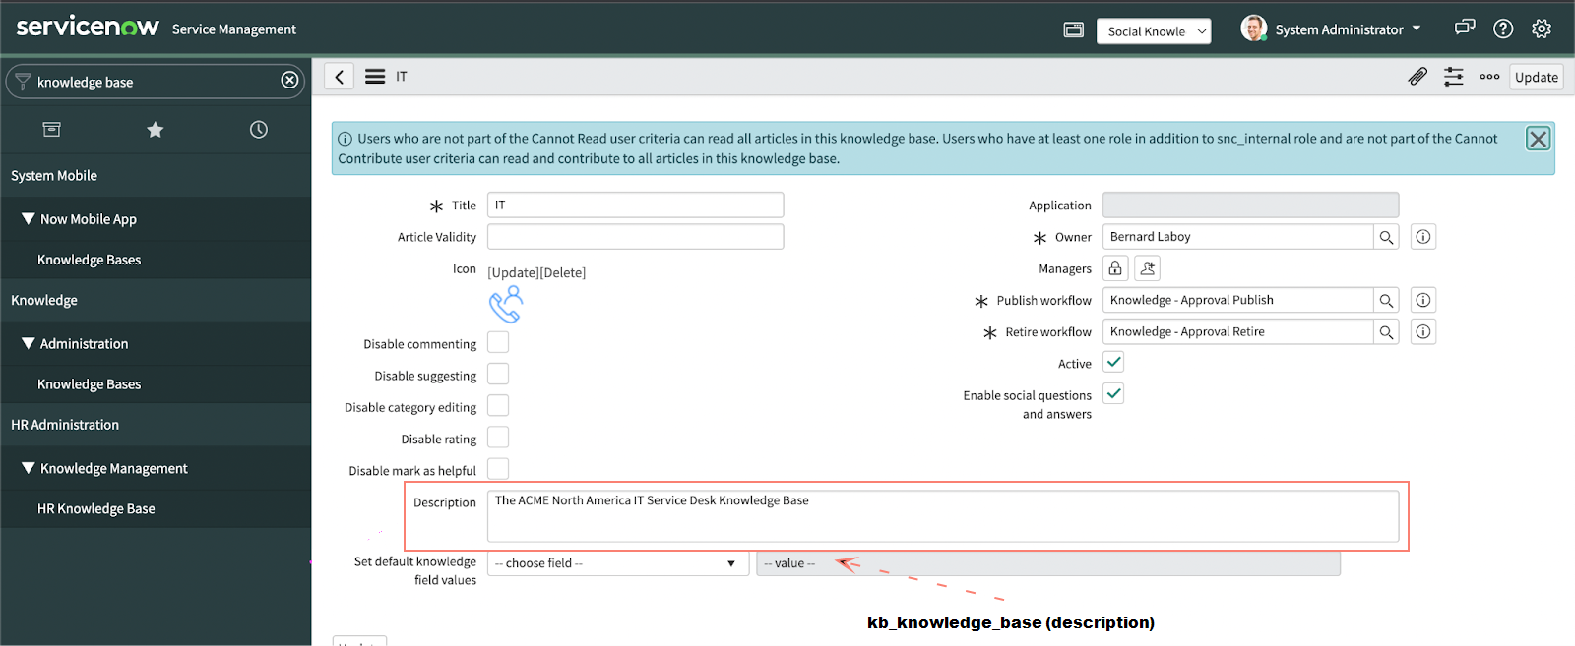Select Knowledge Bases under Administration
The image size is (1575, 646).
(90, 384)
